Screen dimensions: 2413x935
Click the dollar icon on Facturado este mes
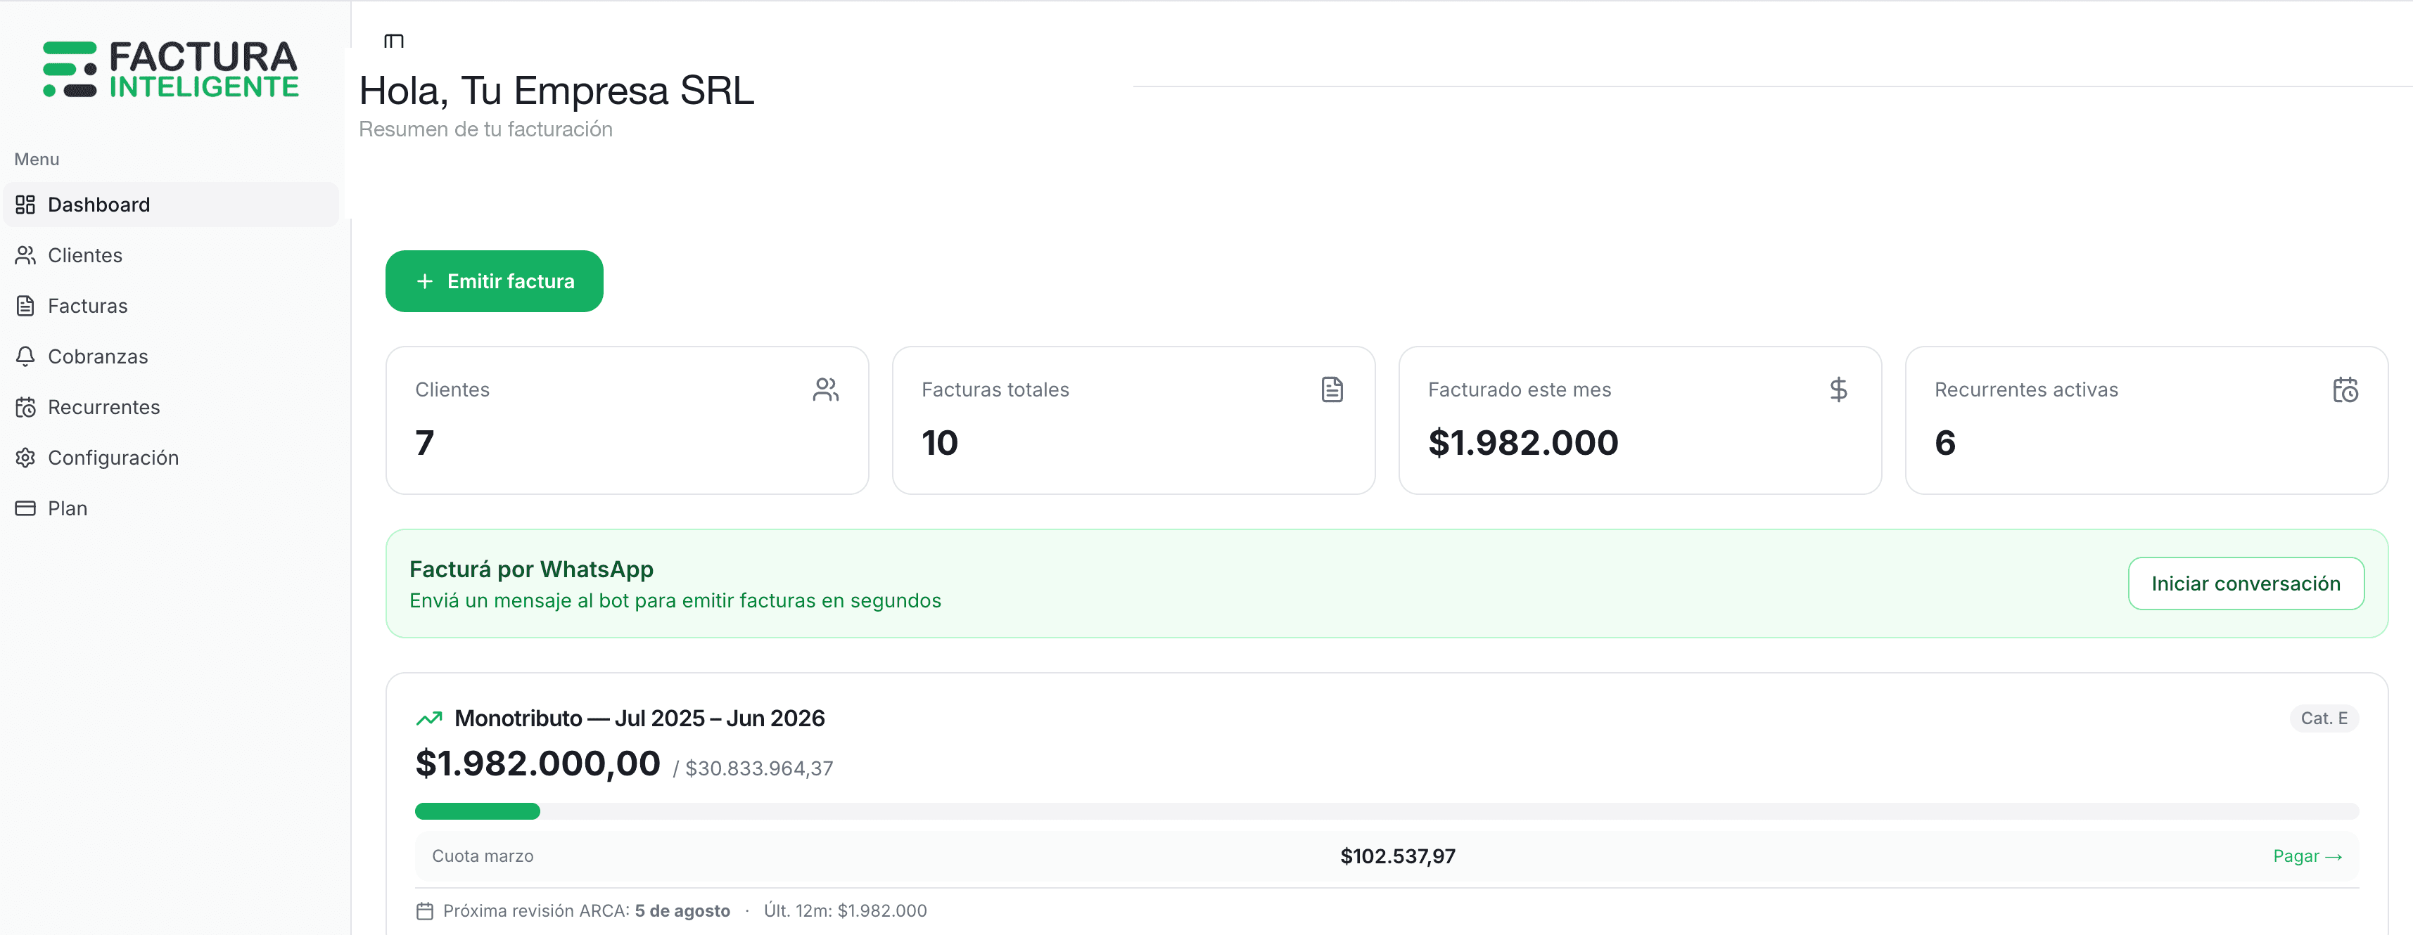click(x=1839, y=389)
